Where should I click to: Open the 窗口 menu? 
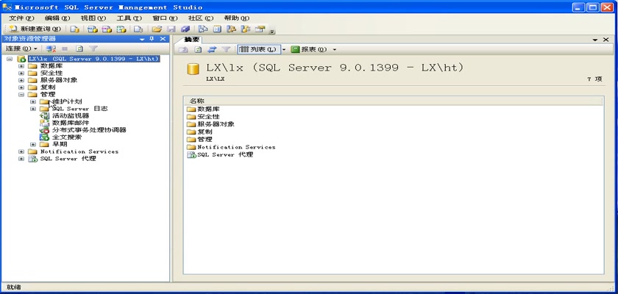pyautogui.click(x=165, y=18)
